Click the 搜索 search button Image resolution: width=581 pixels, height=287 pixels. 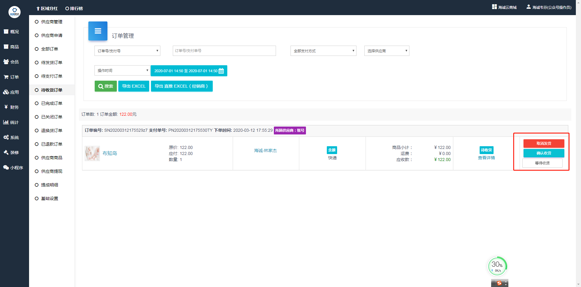coord(106,86)
